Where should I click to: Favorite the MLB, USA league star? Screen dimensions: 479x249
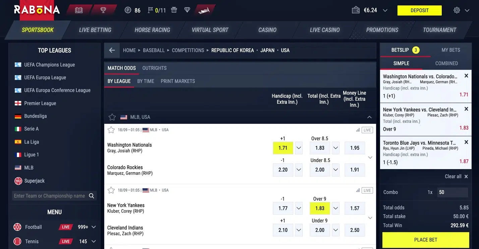pos(112,117)
